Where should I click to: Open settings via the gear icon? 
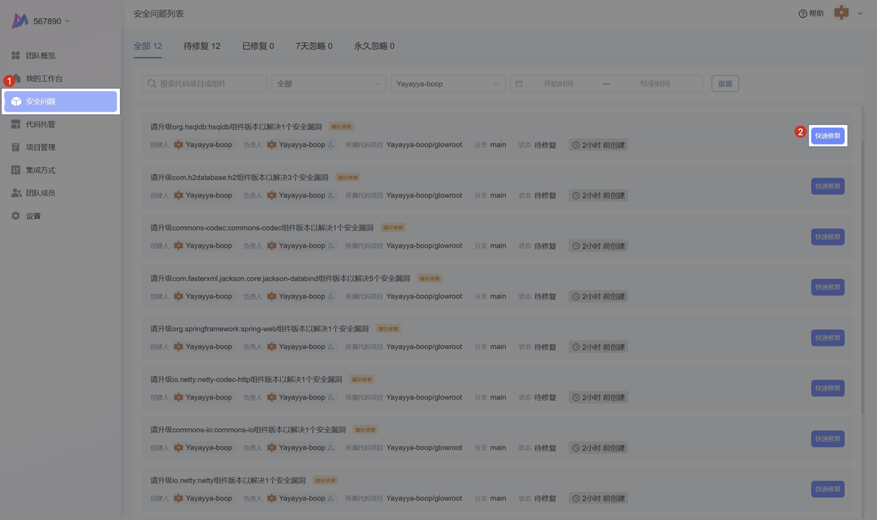click(x=16, y=216)
